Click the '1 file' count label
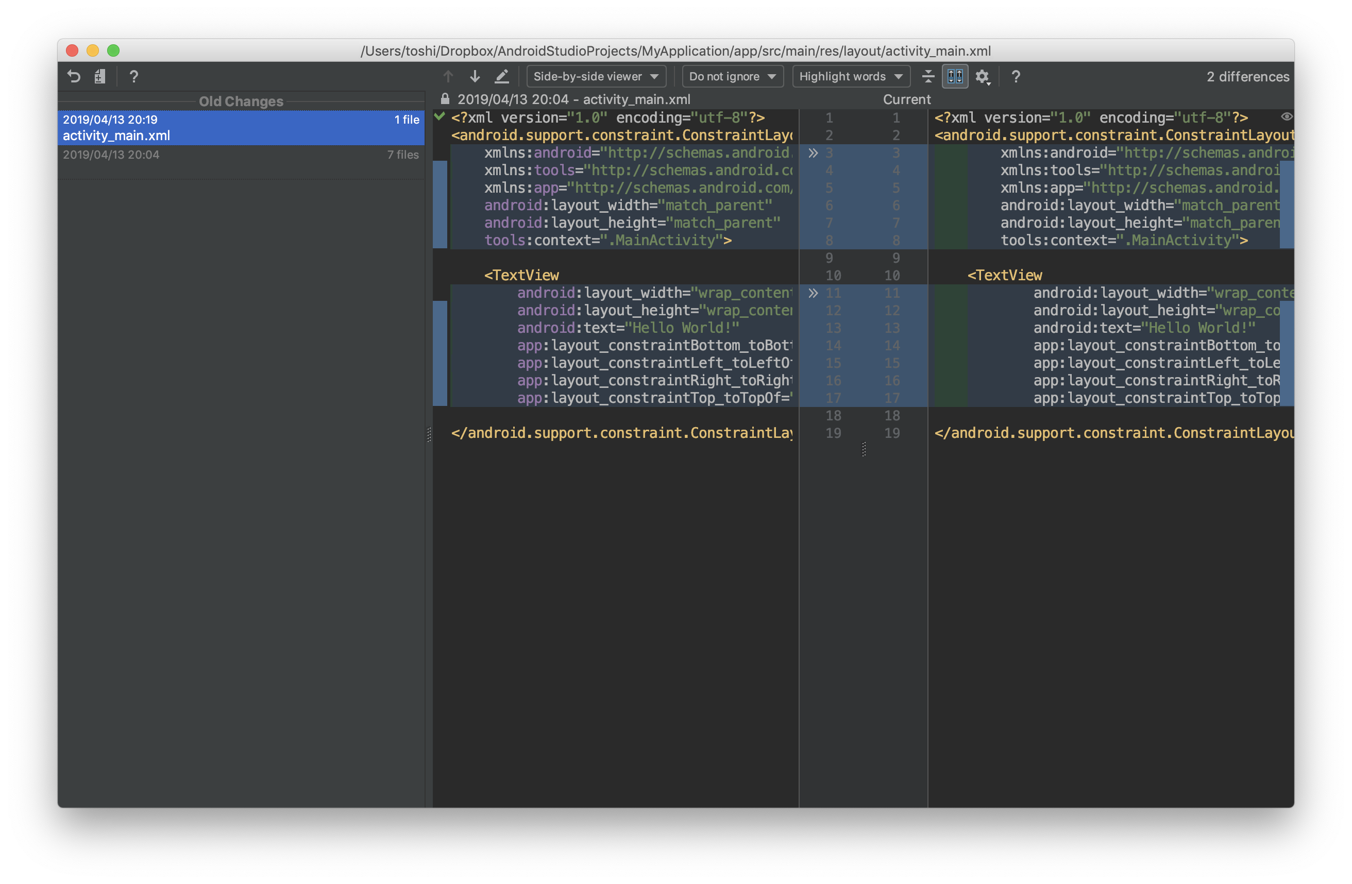 click(407, 120)
